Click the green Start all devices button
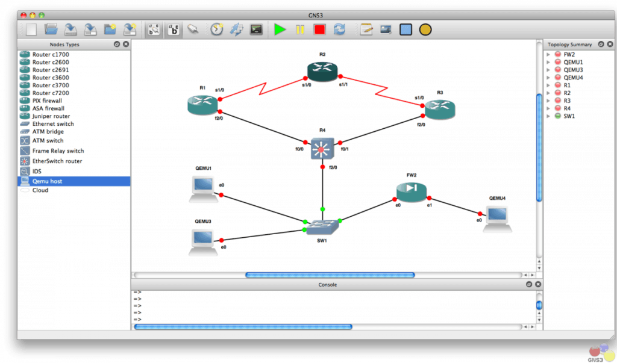This screenshot has width=617, height=363. 280,29
